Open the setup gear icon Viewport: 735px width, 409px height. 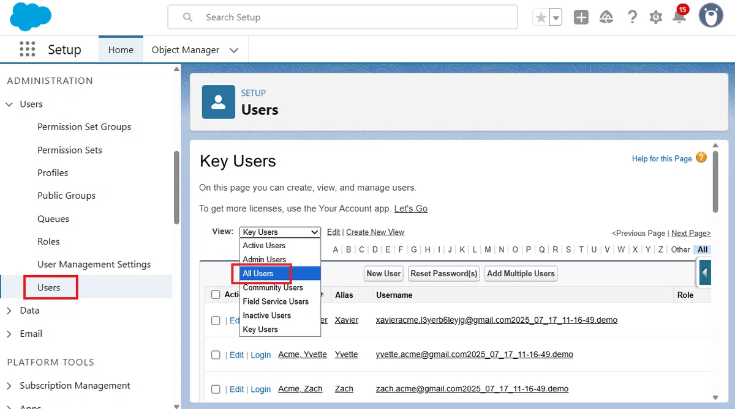tap(655, 18)
